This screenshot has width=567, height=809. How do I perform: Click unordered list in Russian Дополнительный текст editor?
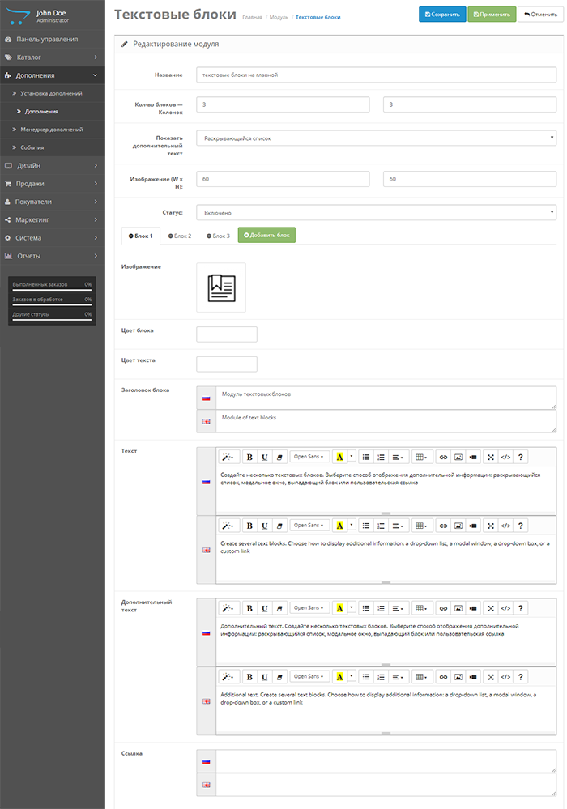(366, 607)
